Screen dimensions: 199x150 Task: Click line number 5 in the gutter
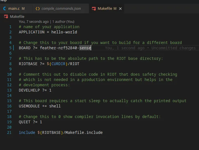click(11, 48)
